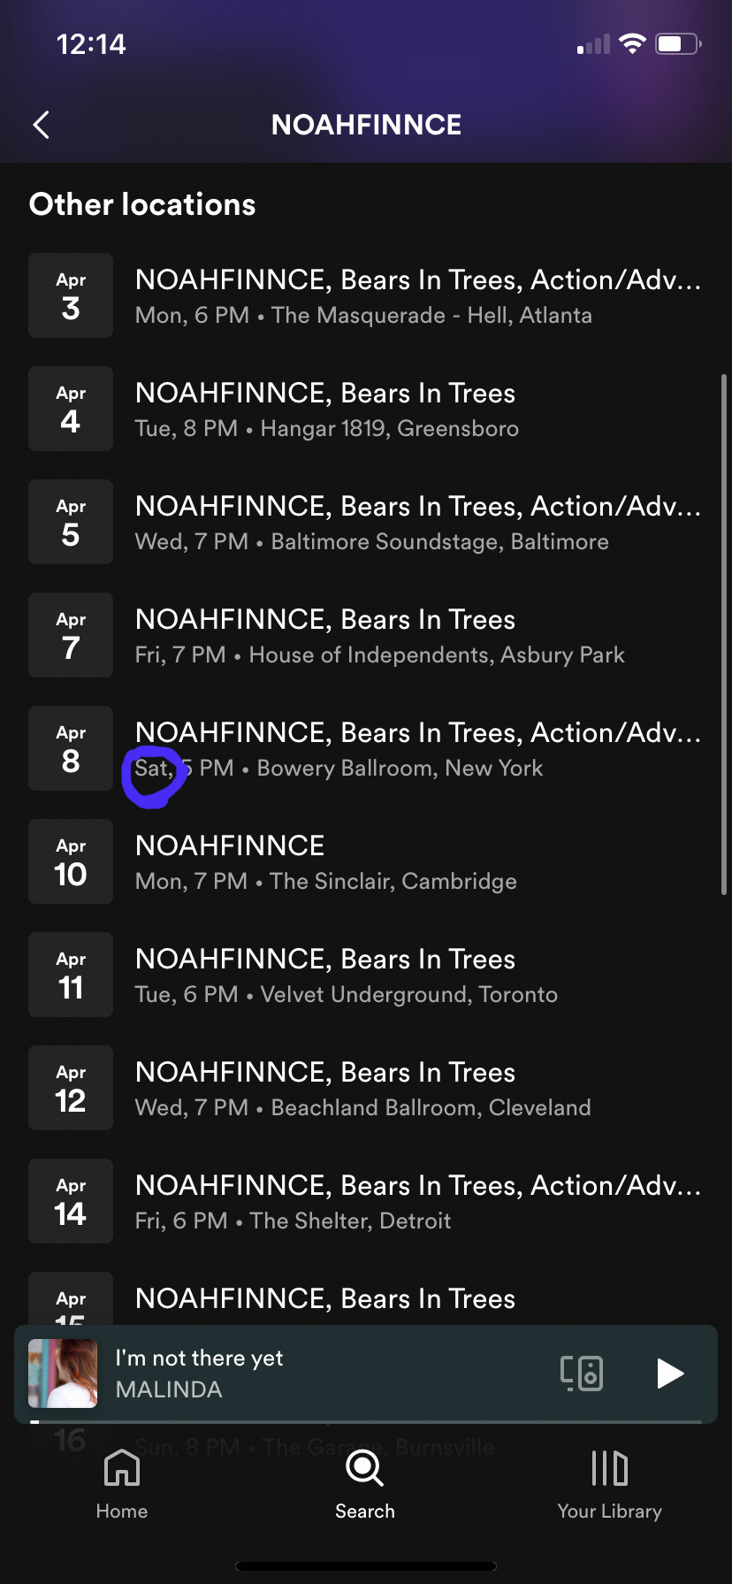The width and height of the screenshot is (732, 1584).
Task: Open the Apr 3 Atlanta concert
Action: [x=417, y=296]
